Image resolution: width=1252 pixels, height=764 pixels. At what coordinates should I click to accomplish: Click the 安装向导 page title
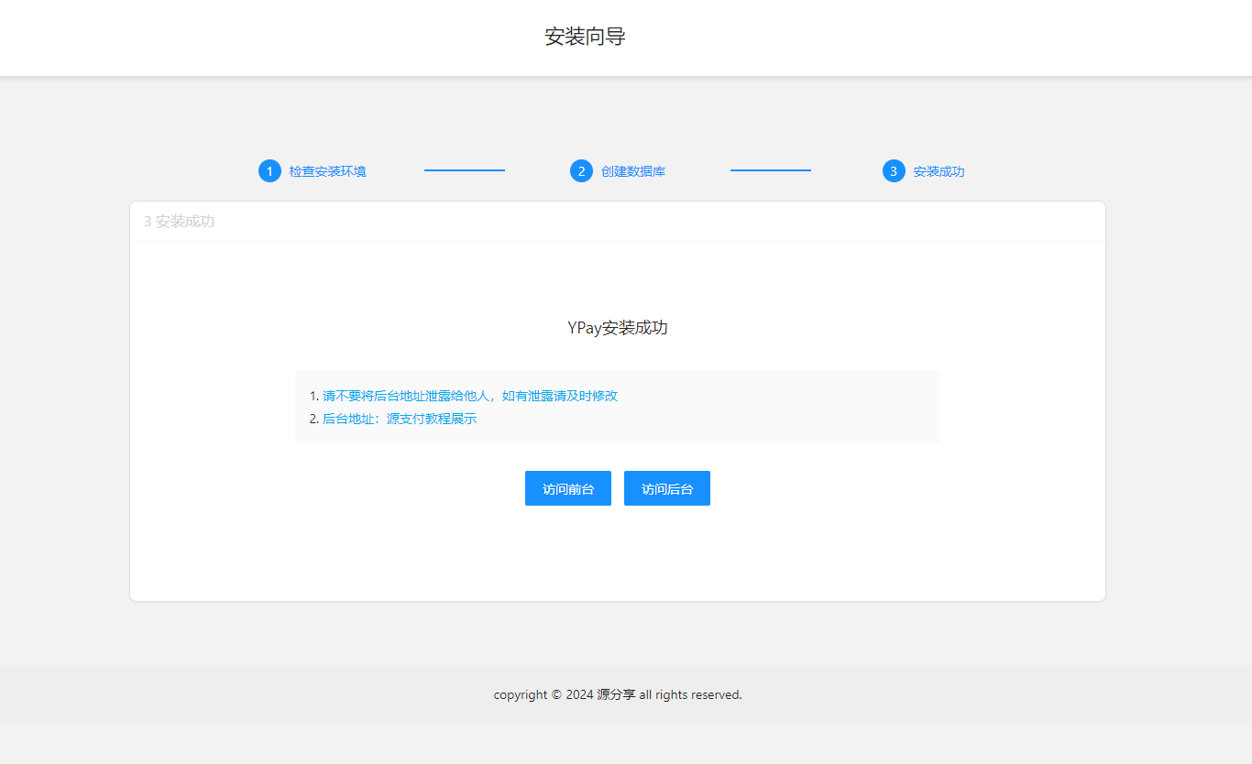(586, 37)
